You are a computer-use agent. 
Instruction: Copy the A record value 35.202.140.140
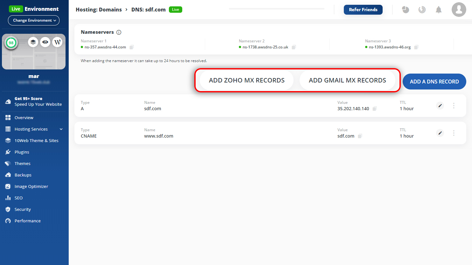point(375,109)
